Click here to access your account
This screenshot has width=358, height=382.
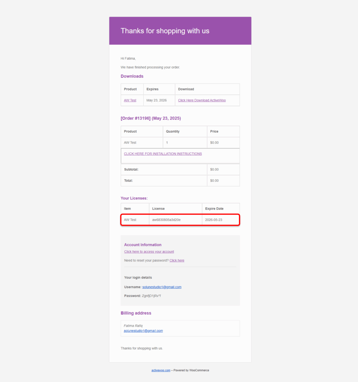(x=149, y=252)
